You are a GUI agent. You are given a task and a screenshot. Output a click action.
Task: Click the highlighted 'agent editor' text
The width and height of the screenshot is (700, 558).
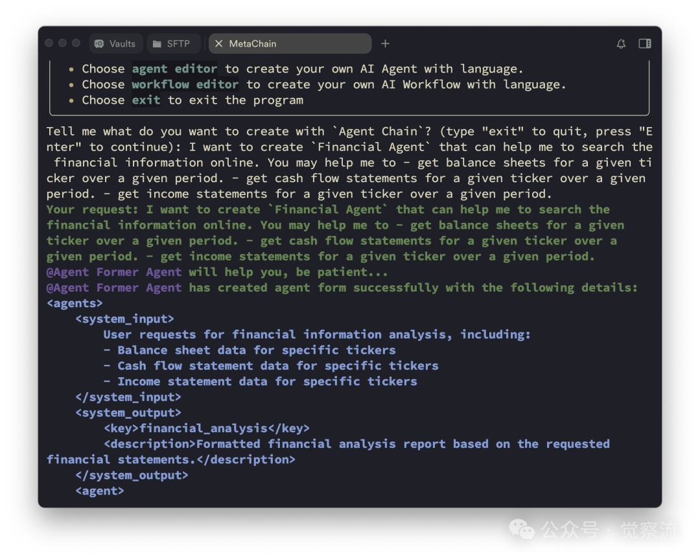(x=174, y=69)
